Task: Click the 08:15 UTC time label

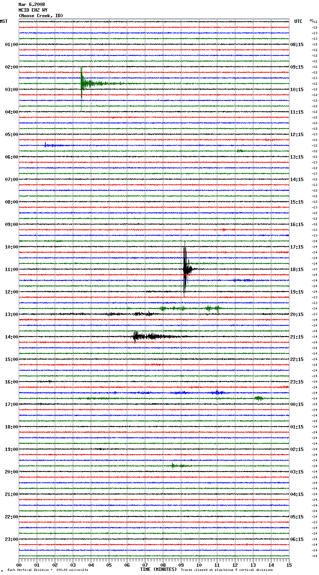Action: tap(297, 45)
